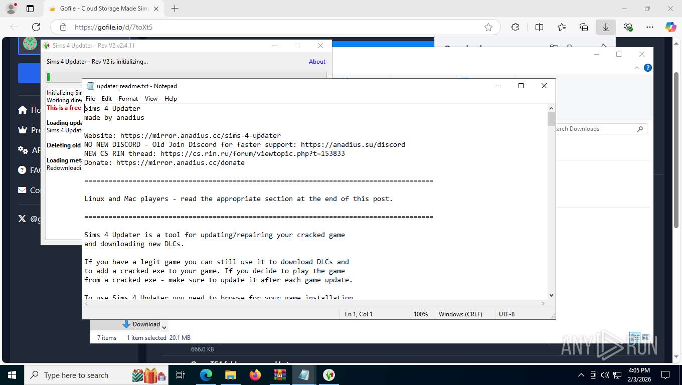Select Sims 4 Updater on the taskbar
Image resolution: width=682 pixels, height=385 pixels.
click(x=328, y=375)
